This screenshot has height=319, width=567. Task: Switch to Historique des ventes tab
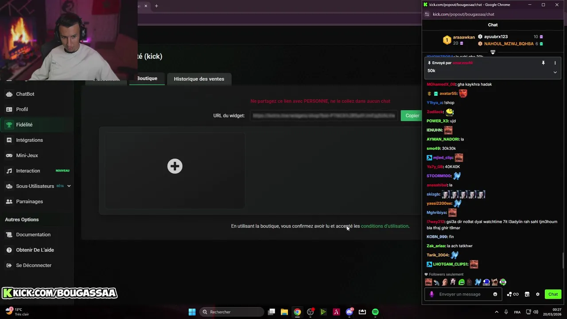[199, 79]
